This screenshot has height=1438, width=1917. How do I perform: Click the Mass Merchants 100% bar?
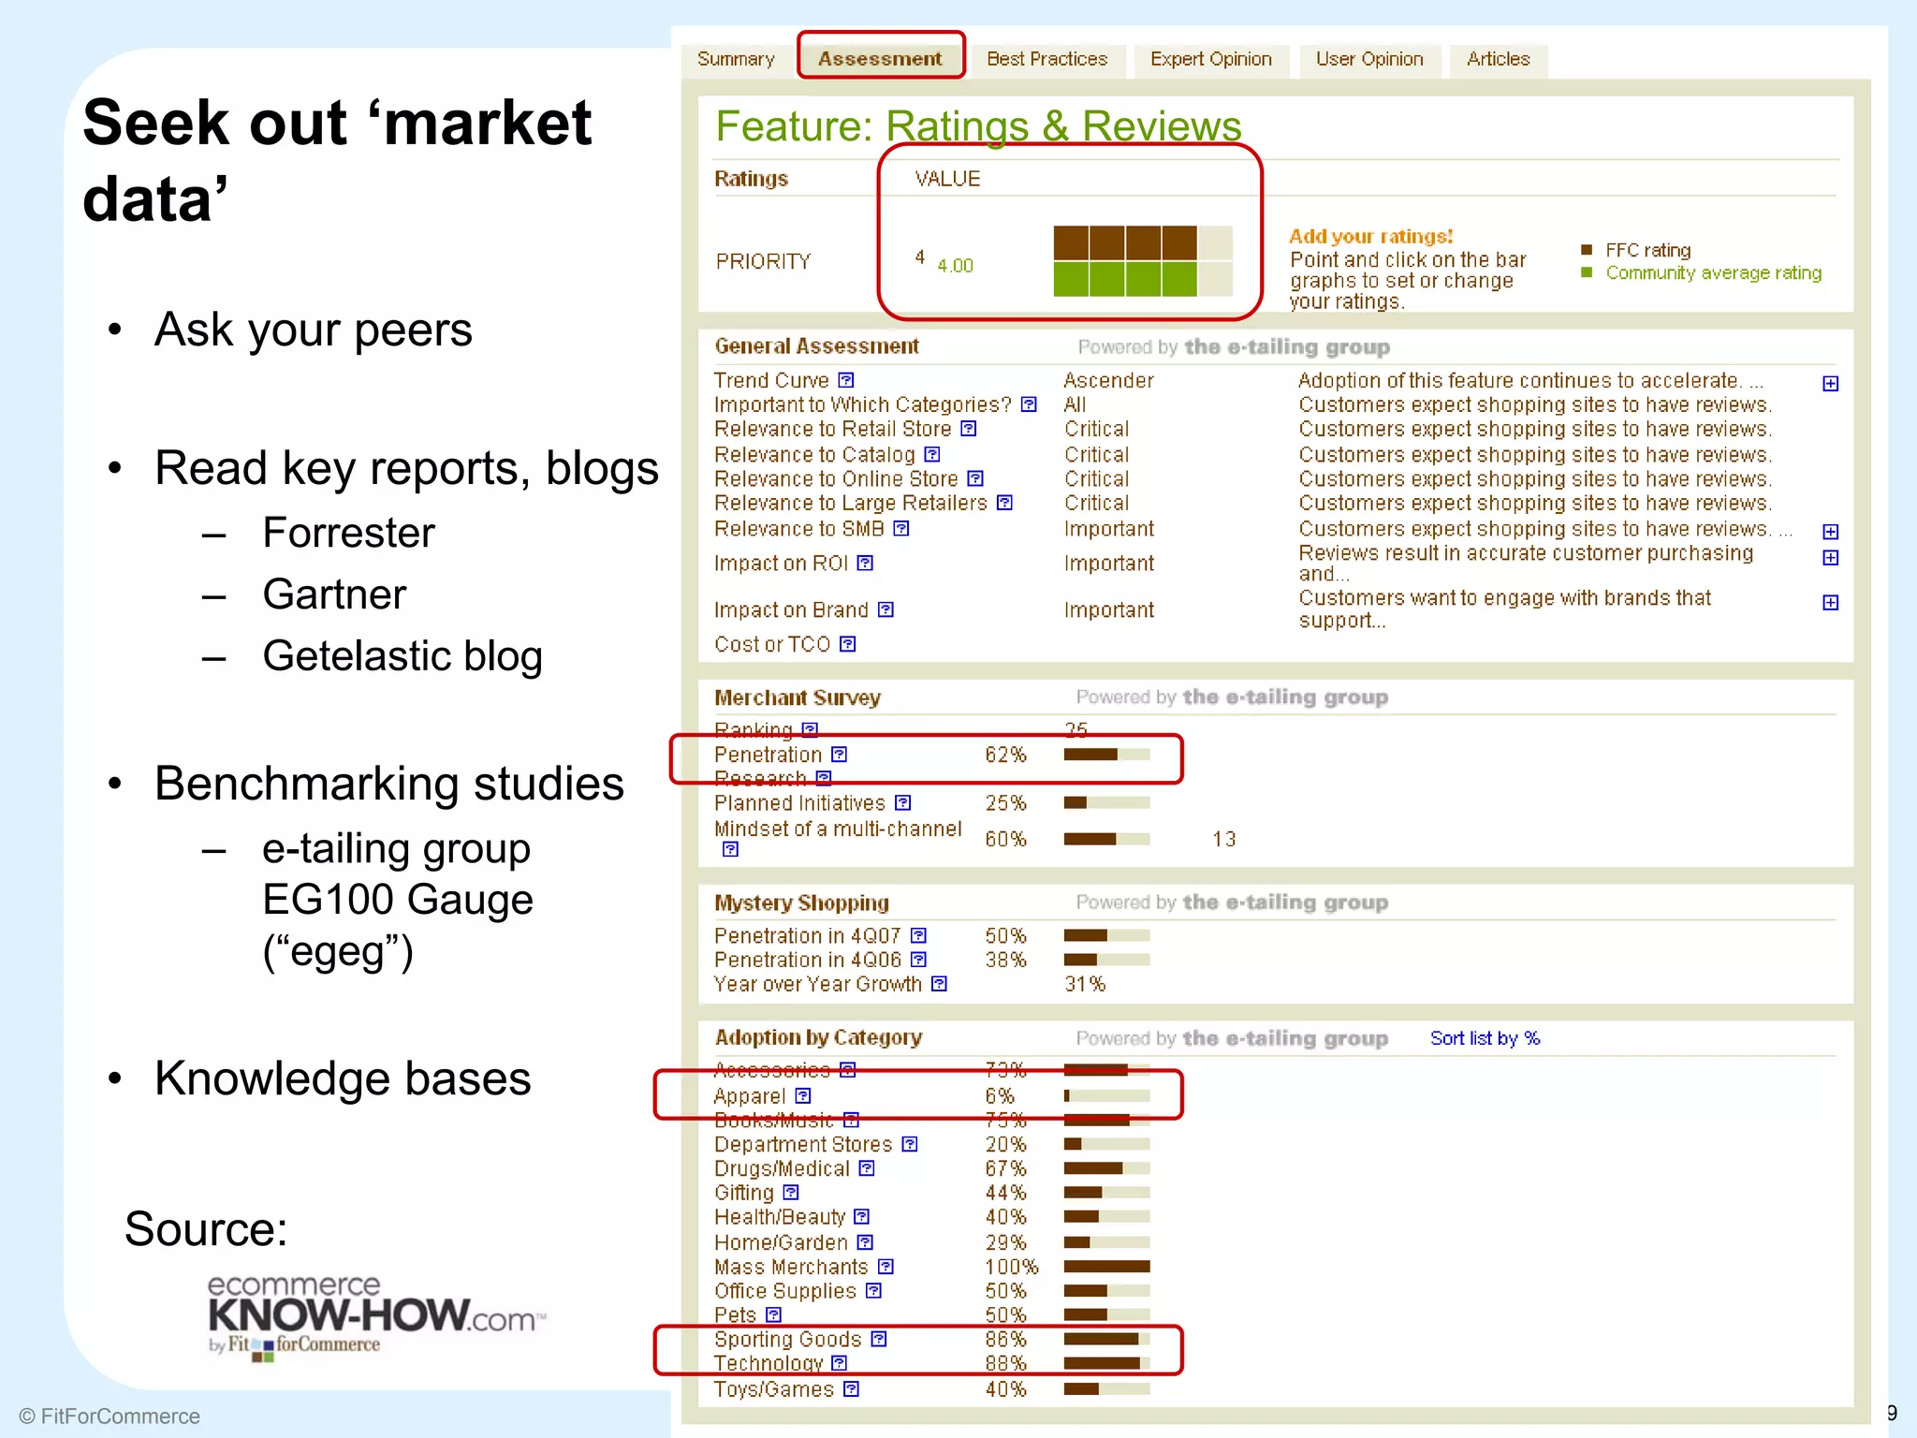click(x=1106, y=1267)
